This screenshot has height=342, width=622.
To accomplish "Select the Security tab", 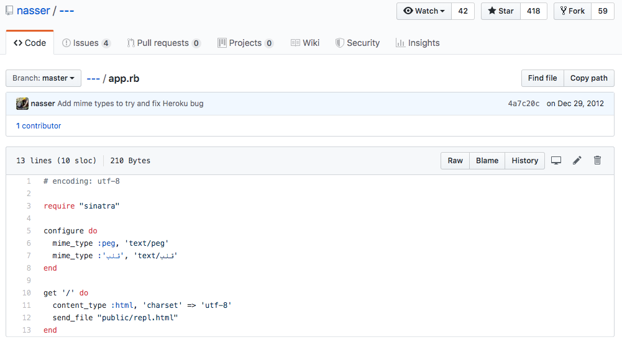I will (357, 43).
